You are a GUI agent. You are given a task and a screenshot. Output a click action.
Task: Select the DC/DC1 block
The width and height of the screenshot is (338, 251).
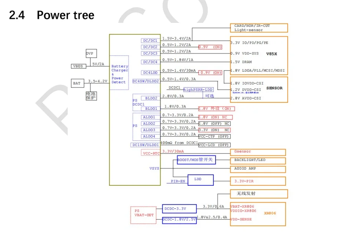(x=150, y=41)
